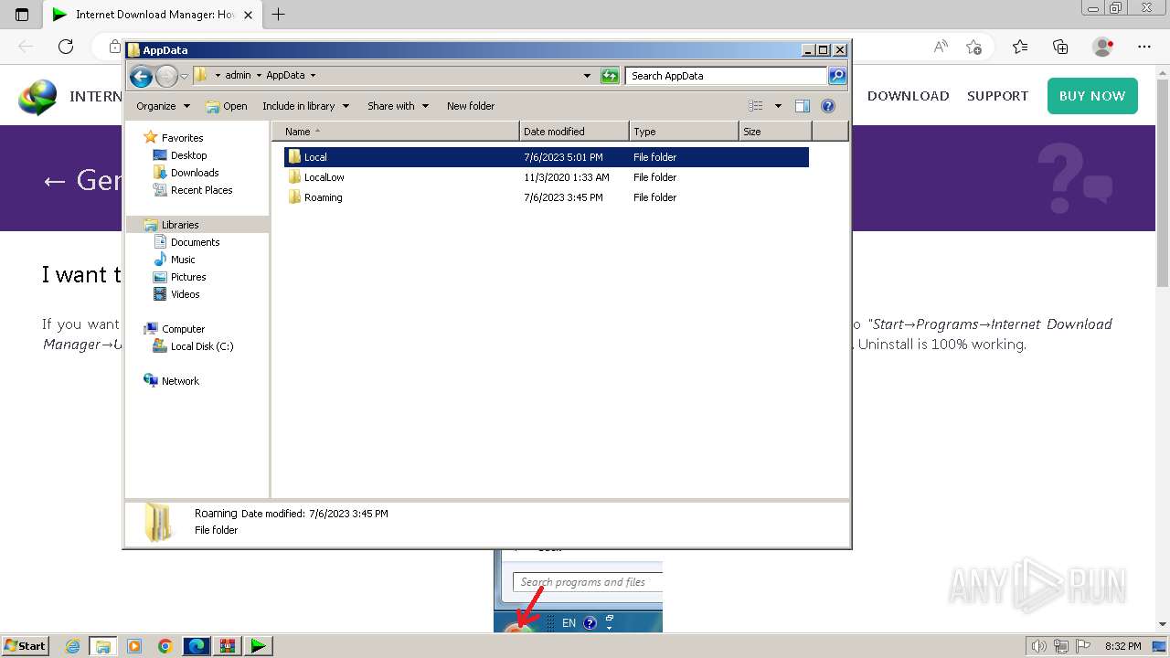Open recent pages dropdown beside Forward arrow
This screenshot has width=1170, height=658.
click(185, 76)
